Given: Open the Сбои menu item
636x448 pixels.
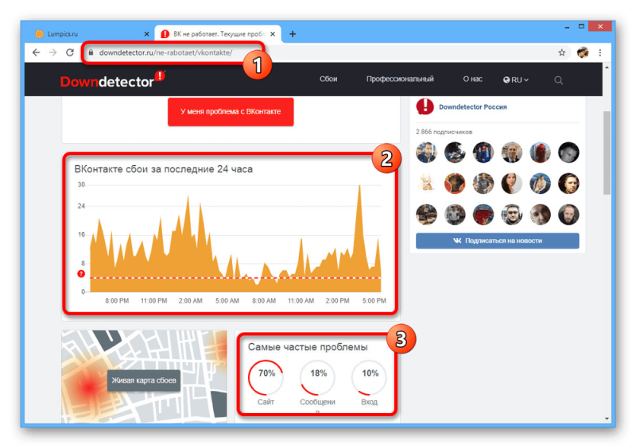Looking at the screenshot, I should pyautogui.click(x=328, y=79).
